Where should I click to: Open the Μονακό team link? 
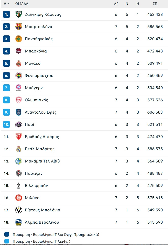point(33,63)
